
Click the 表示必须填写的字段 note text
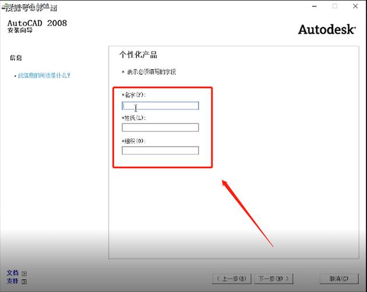click(x=151, y=72)
